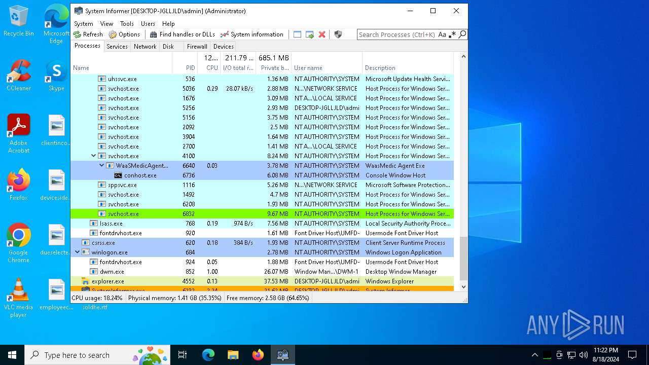Sort by I/O total rate column
The image size is (649, 365).
(238, 63)
